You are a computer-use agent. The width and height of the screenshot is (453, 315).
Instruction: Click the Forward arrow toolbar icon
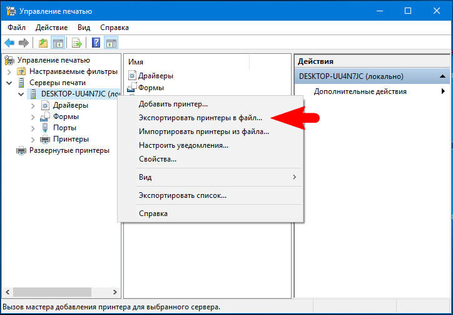point(23,43)
